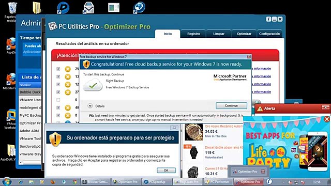Click the orange X icon in row 40
The height and width of the screenshot is (186, 331).
tap(68, 108)
